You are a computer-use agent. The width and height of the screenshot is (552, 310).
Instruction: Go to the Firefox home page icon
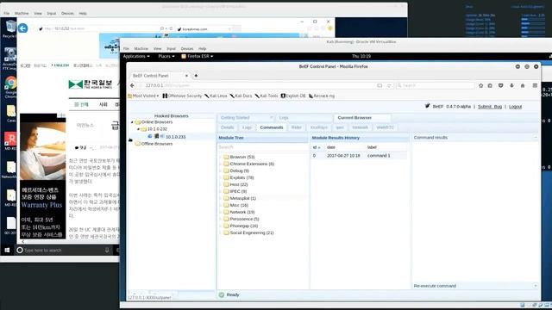point(523,85)
